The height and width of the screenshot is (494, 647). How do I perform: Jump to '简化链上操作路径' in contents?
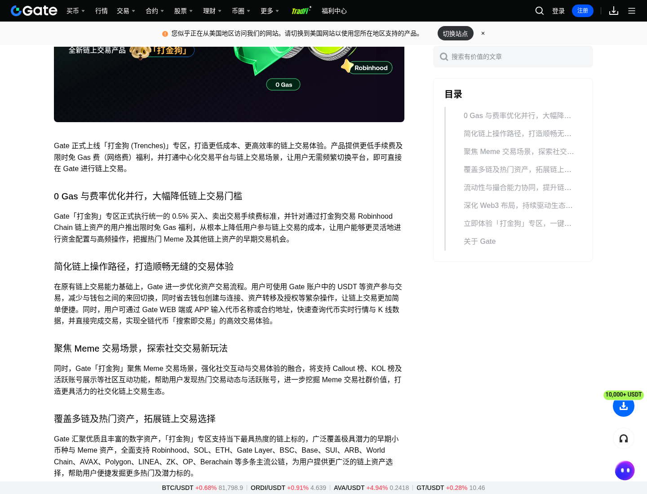click(517, 133)
